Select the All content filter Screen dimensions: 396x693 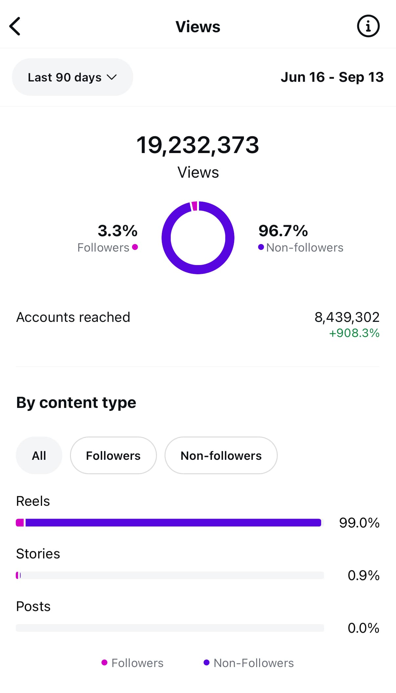tap(39, 456)
